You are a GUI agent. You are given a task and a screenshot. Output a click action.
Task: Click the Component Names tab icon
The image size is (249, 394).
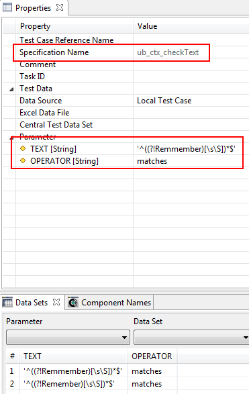73,303
